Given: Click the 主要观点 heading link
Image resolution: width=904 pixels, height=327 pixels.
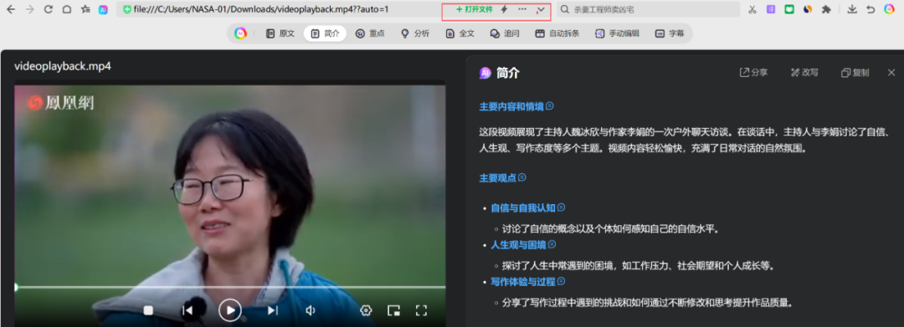Looking at the screenshot, I should 497,178.
